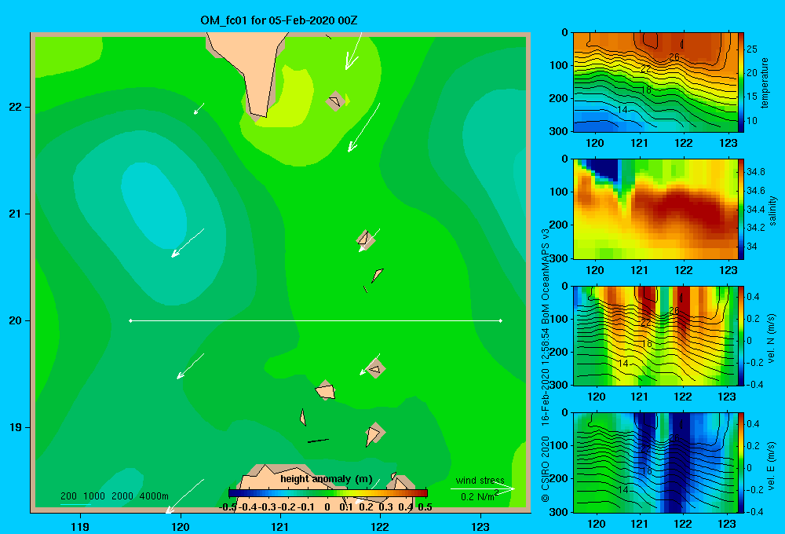The image size is (785, 534).
Task: Open the temperature cross-section panel
Action: pyautogui.click(x=655, y=82)
